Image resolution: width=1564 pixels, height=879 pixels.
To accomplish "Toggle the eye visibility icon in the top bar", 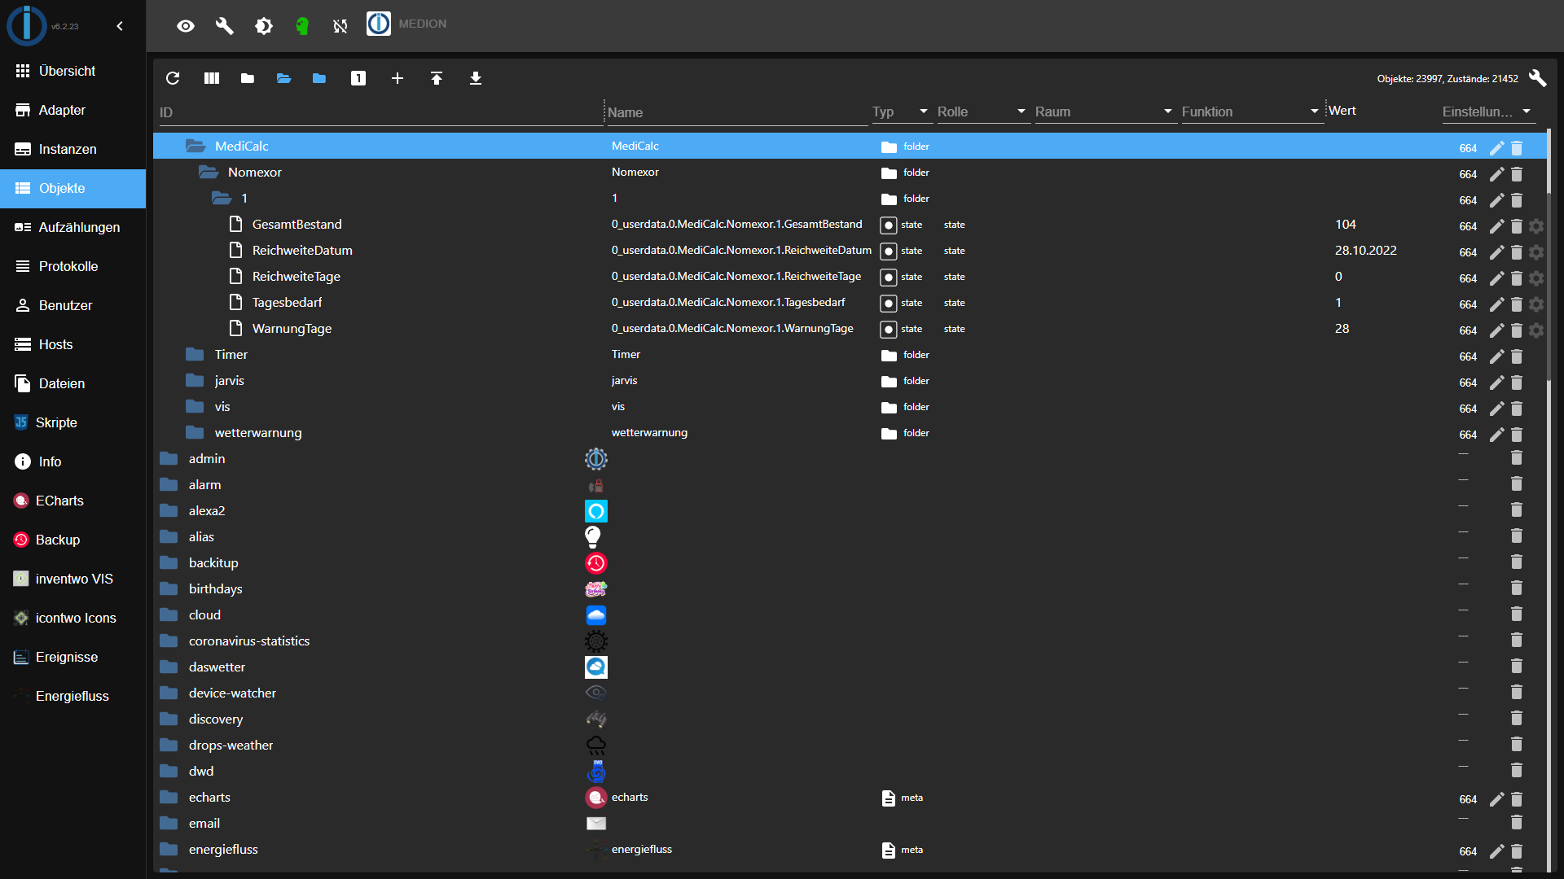I will pyautogui.click(x=186, y=26).
